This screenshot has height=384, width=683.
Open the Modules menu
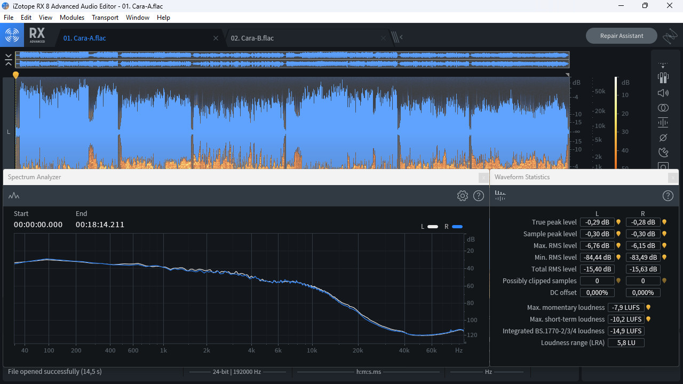[x=72, y=18]
